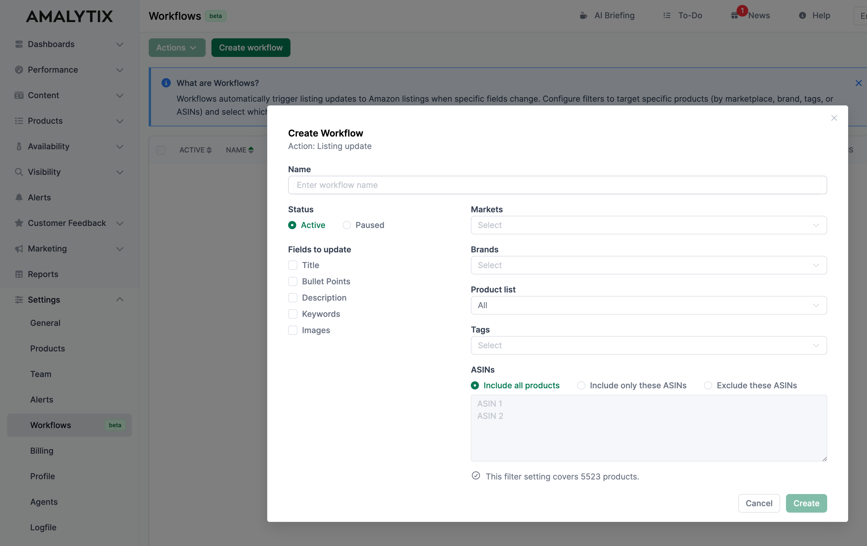Cancel the Create Workflow dialog
867x546 pixels.
tap(759, 503)
